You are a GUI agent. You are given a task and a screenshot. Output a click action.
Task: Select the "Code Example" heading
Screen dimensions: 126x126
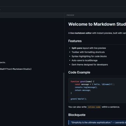point(79,72)
